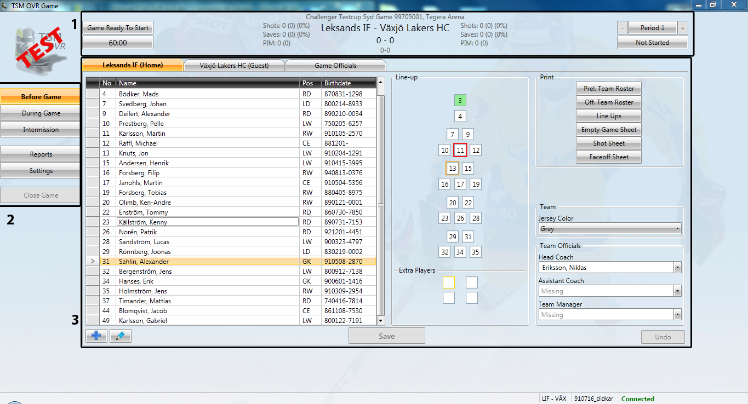Click the 60:00 clock button
The image size is (748, 404).
coord(118,43)
